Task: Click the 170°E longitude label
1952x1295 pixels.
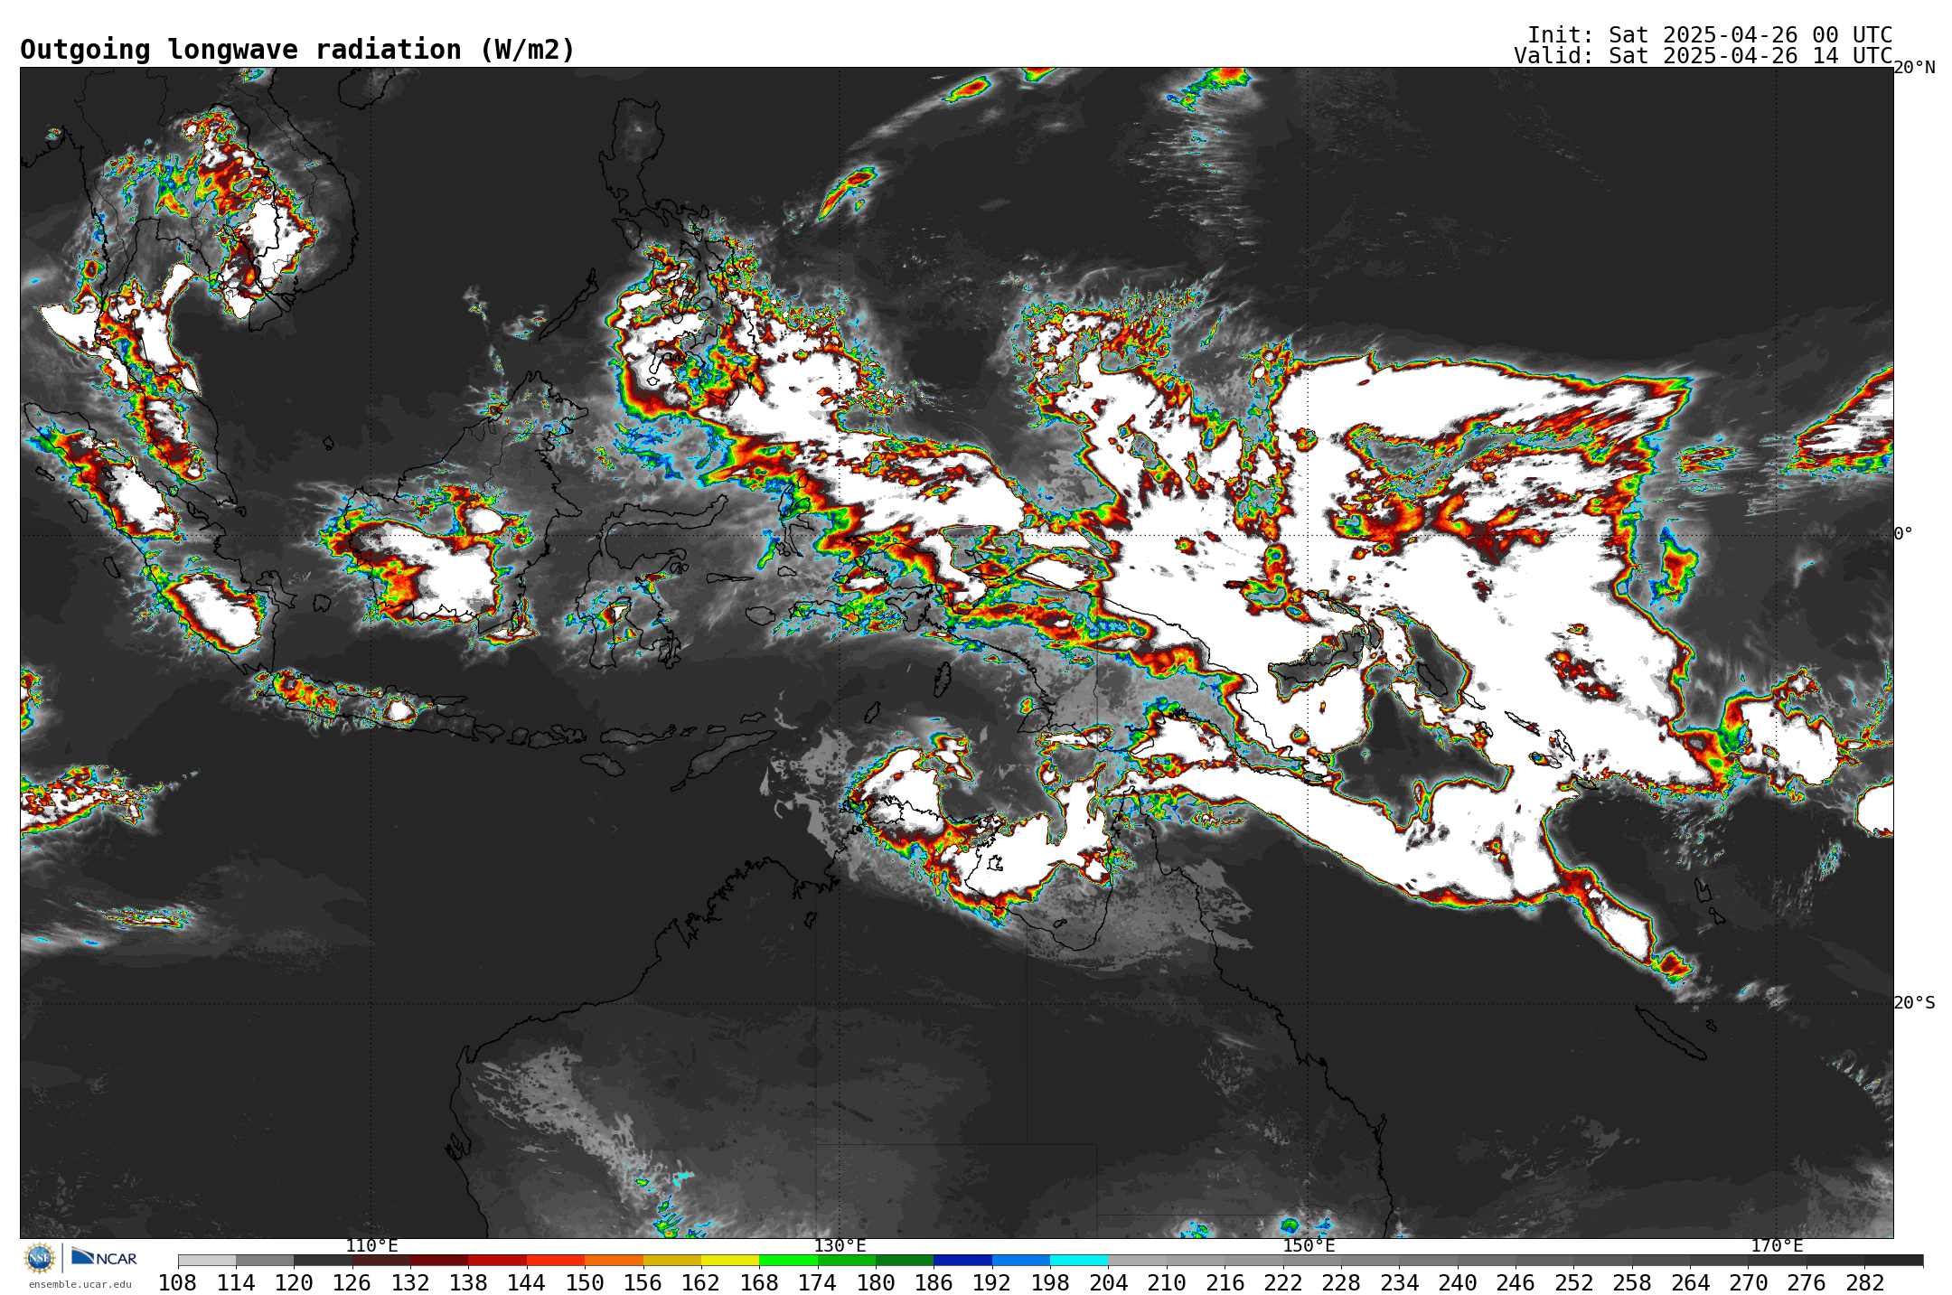Action: tap(1777, 1246)
